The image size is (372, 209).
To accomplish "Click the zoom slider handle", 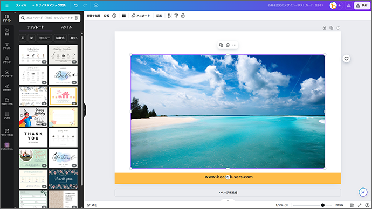I will pos(322,205).
